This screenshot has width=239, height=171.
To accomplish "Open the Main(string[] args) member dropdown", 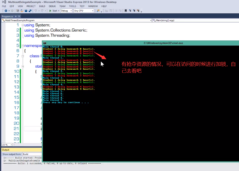I will click(x=196, y=20).
